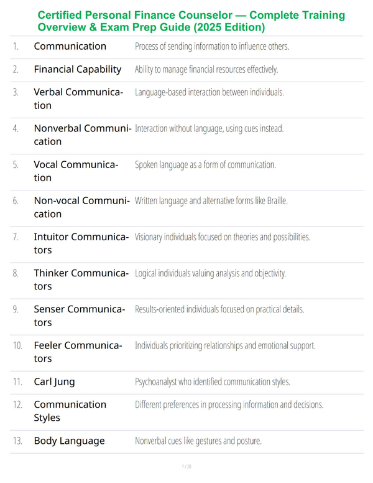373x483 pixels.
Task: Click the Feeler Communicators term
Action: point(78,352)
